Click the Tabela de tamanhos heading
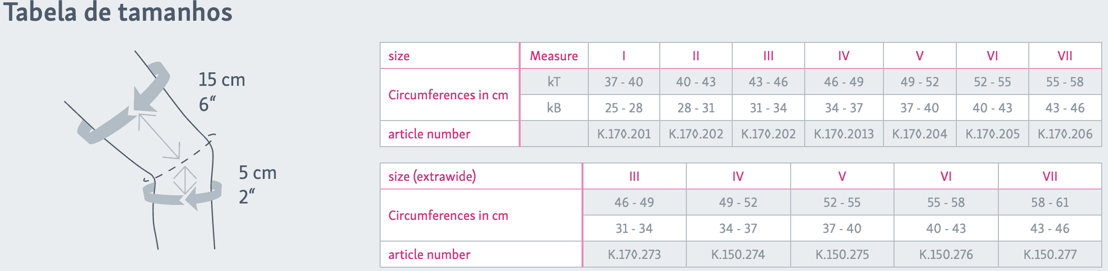The image size is (1108, 271). coord(118,12)
